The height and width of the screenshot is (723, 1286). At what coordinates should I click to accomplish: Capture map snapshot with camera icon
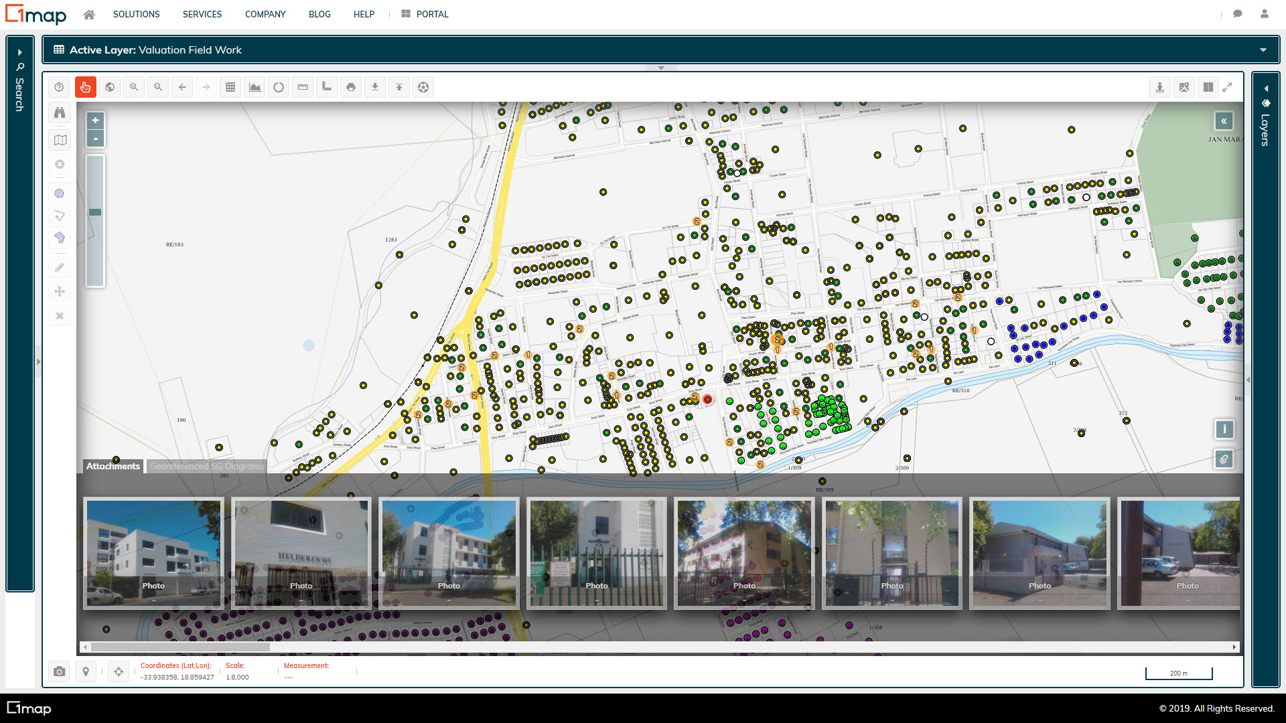[x=60, y=671]
